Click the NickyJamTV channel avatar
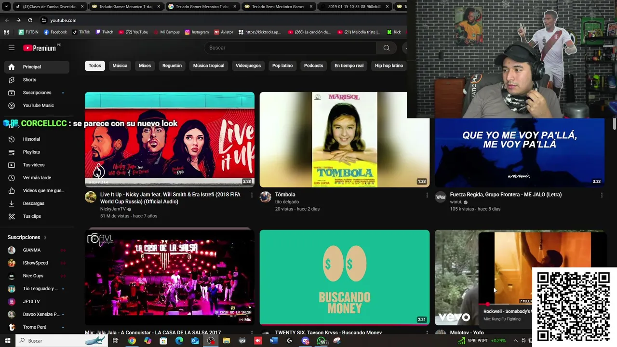This screenshot has width=617, height=347. tap(91, 197)
